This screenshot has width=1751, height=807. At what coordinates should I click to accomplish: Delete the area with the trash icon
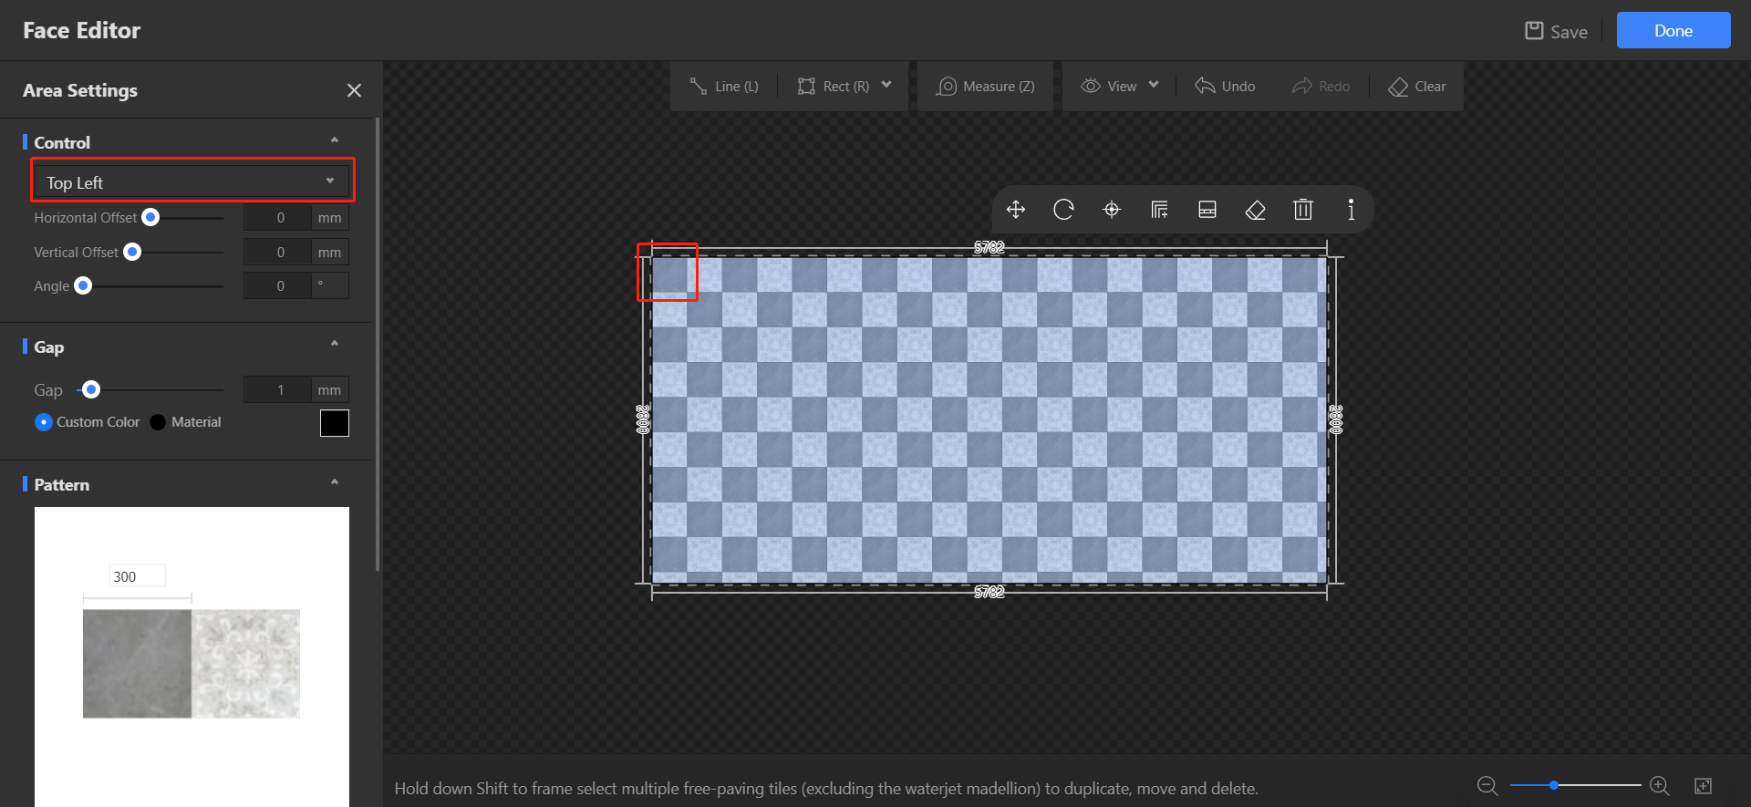click(x=1303, y=210)
